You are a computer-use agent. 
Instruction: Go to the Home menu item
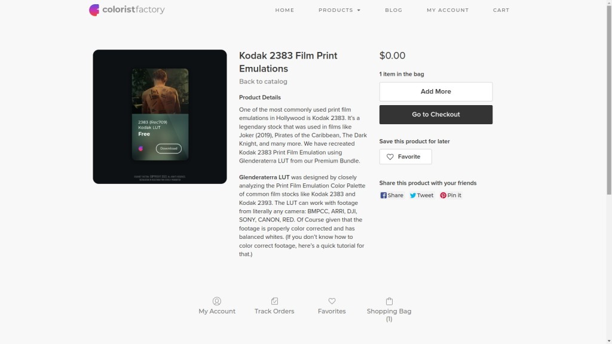[284, 10]
